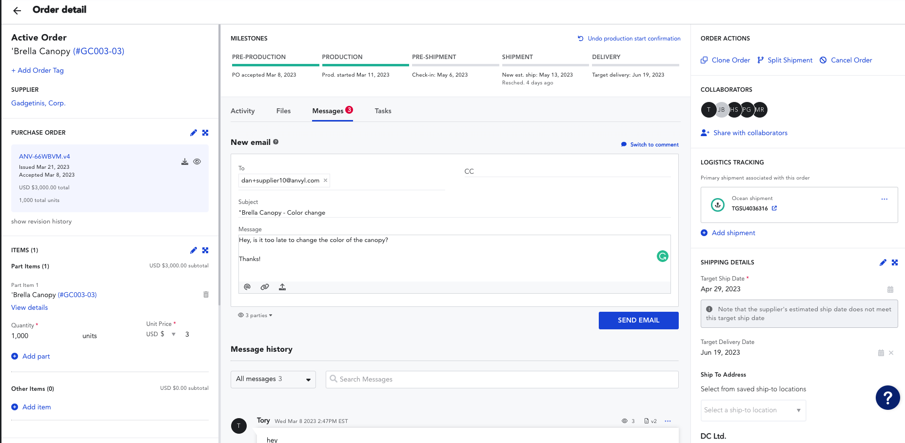This screenshot has width=905, height=443.
Task: Expand the Items section to fullscreen
Action: click(x=205, y=250)
